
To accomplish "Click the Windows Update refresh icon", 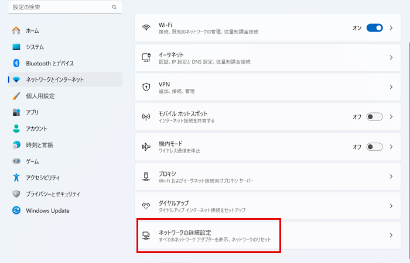I will coord(16,210).
